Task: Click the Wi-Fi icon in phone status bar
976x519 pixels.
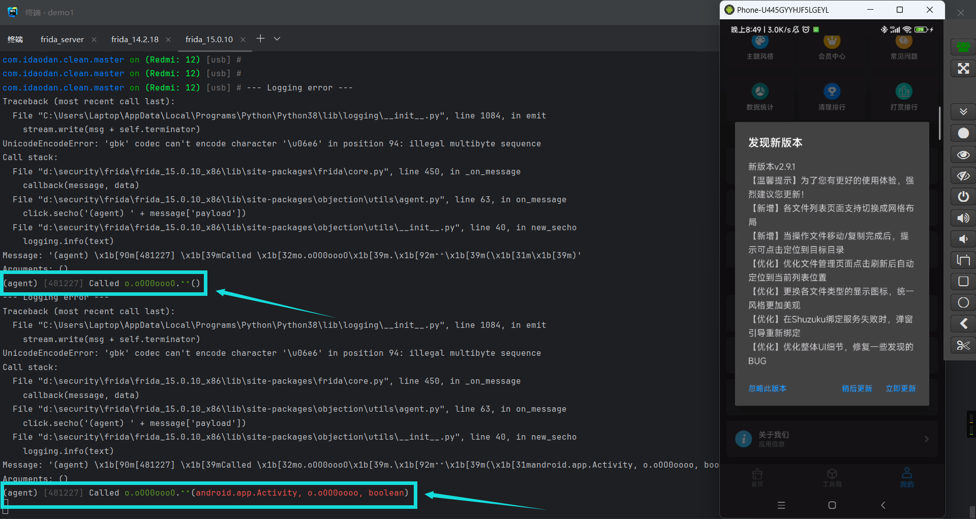Action: click(907, 29)
